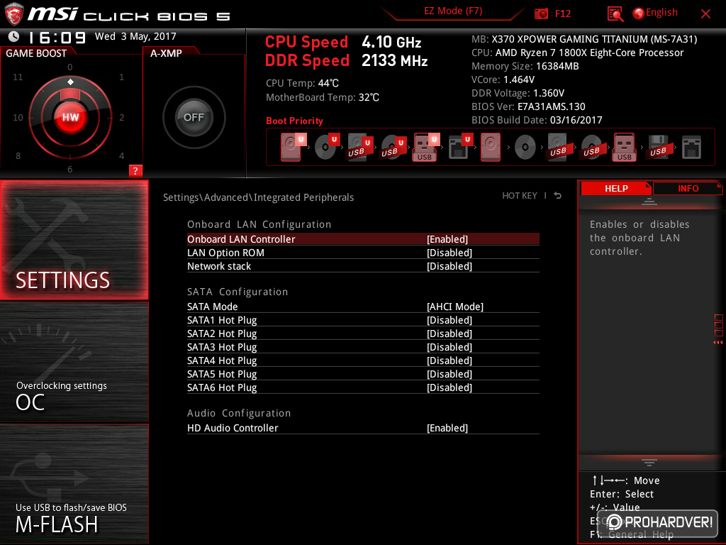Change Network stack Disabled value
This screenshot has height=545, width=726.
pos(449,266)
